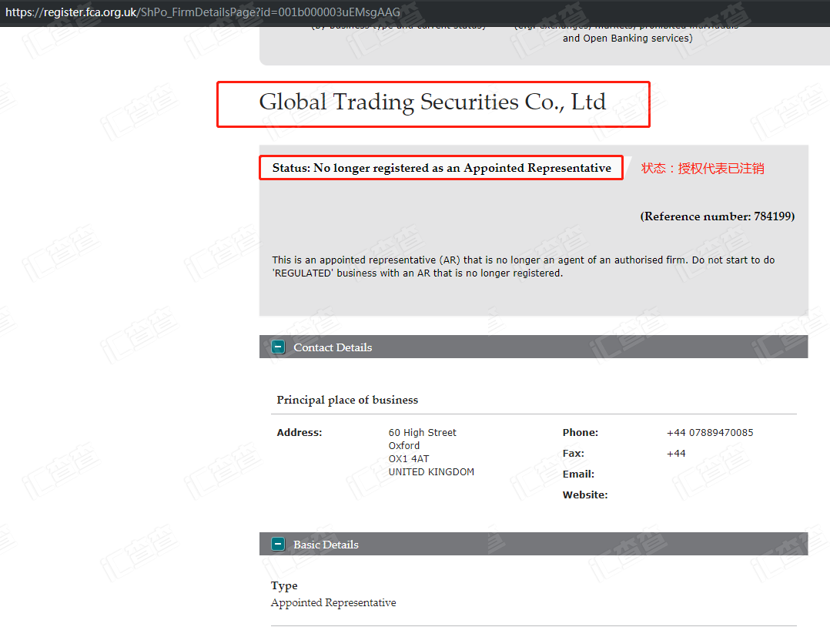Image resolution: width=830 pixels, height=627 pixels.
Task: Select the Email label
Action: (x=578, y=474)
